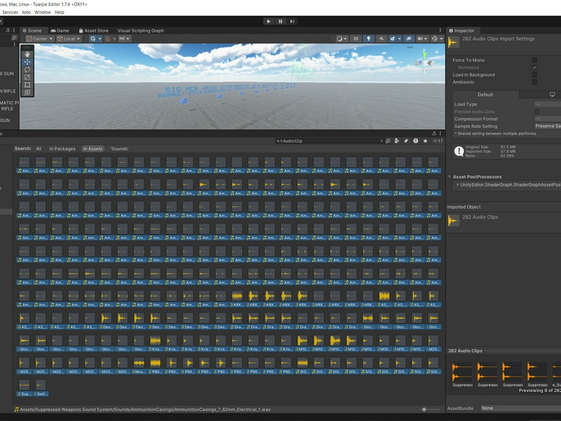Enable the Load In Background checkbox

(x=534, y=75)
